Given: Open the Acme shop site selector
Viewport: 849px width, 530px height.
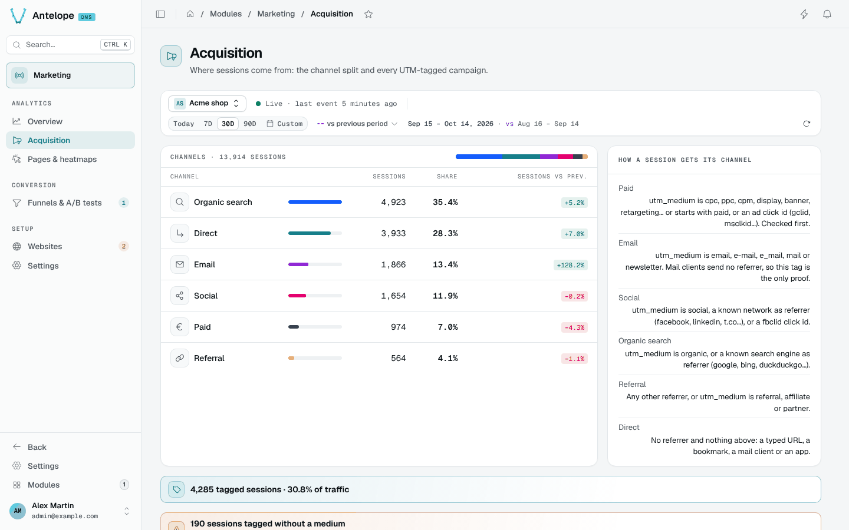Looking at the screenshot, I should coord(207,103).
